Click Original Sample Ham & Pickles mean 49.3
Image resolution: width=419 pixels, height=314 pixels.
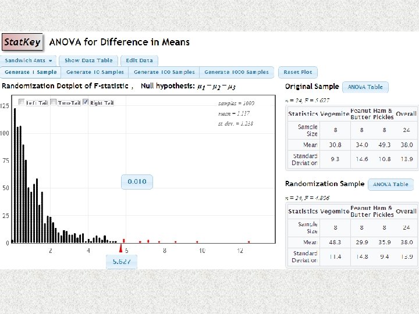tap(384, 145)
